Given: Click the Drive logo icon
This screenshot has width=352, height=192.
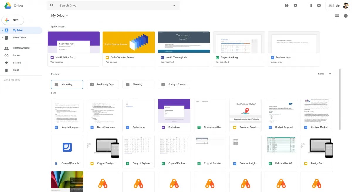Looking at the screenshot, I should pos(7,5).
